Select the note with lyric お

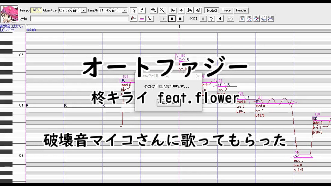(127, 81)
